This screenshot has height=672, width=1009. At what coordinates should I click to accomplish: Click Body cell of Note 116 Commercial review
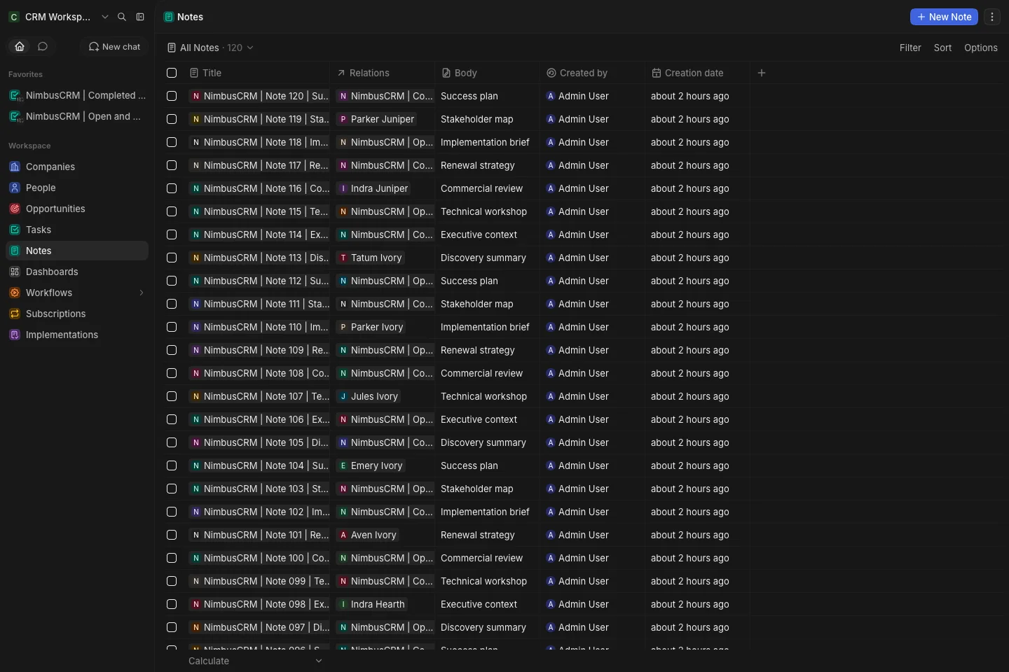[487, 188]
